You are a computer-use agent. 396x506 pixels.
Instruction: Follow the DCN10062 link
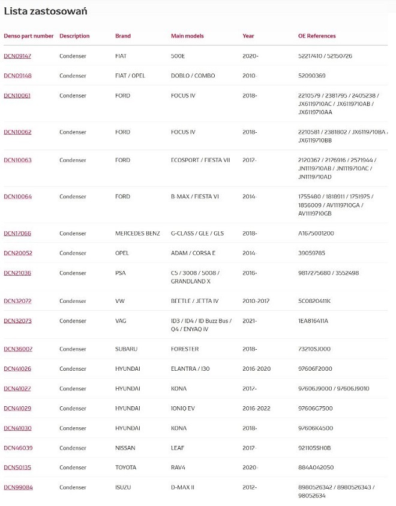click(x=17, y=132)
